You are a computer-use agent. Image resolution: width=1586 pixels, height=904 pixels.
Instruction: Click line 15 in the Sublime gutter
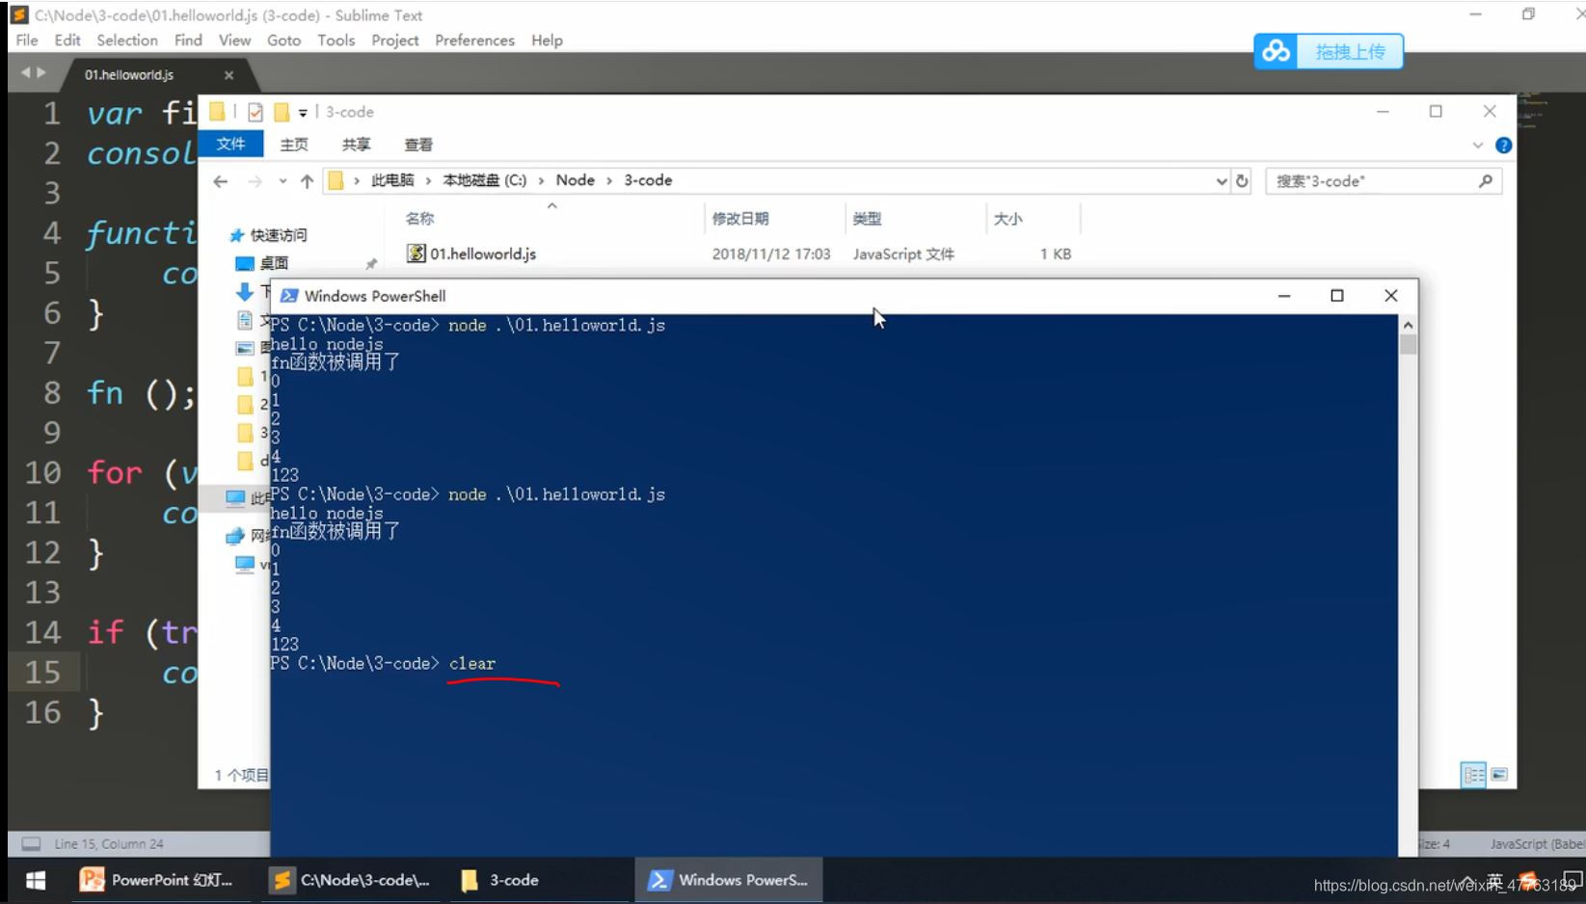coord(42,672)
